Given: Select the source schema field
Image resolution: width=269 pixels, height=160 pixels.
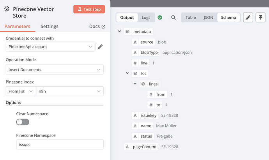Looking at the screenshot, I should [x=143, y=42].
